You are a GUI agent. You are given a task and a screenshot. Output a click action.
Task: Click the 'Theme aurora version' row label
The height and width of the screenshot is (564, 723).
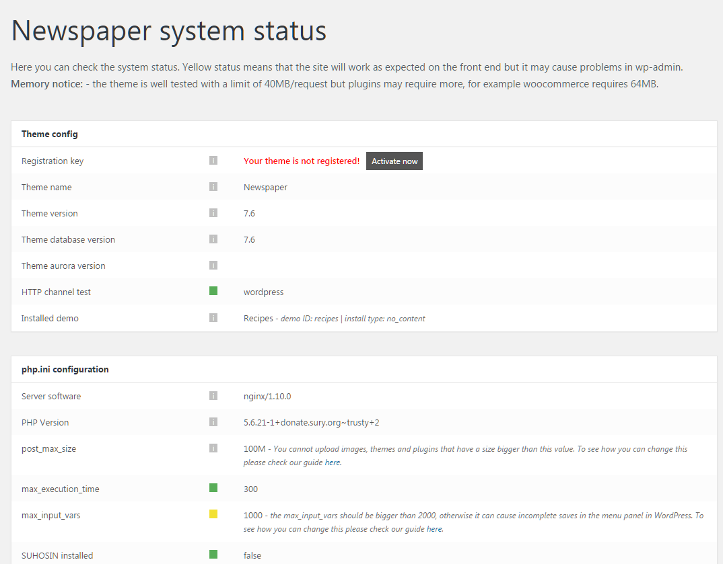[x=63, y=266]
